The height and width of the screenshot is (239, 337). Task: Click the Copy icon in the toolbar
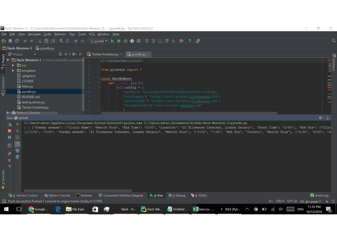coord(46,41)
